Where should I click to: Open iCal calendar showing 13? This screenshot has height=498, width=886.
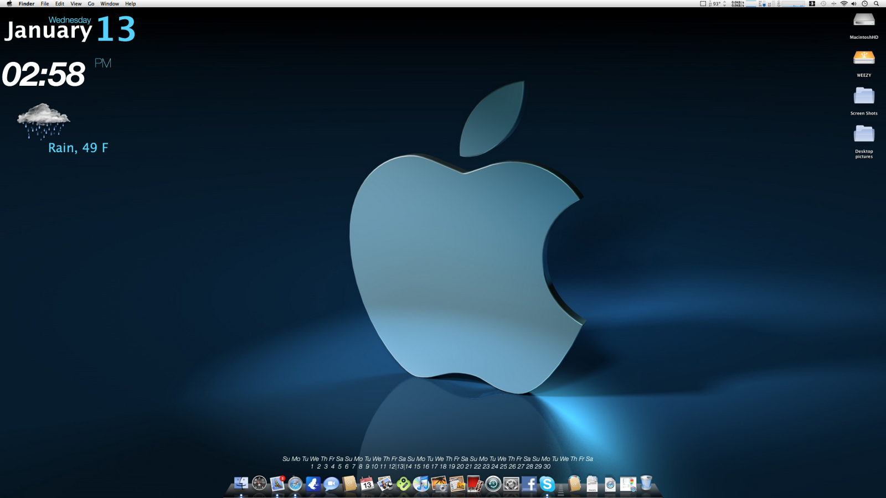367,484
